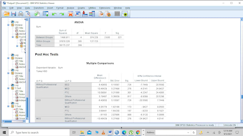Viewport: 243px width, 136px height.
Task: Click the Open folder toolbar icon
Action: (6, 14)
